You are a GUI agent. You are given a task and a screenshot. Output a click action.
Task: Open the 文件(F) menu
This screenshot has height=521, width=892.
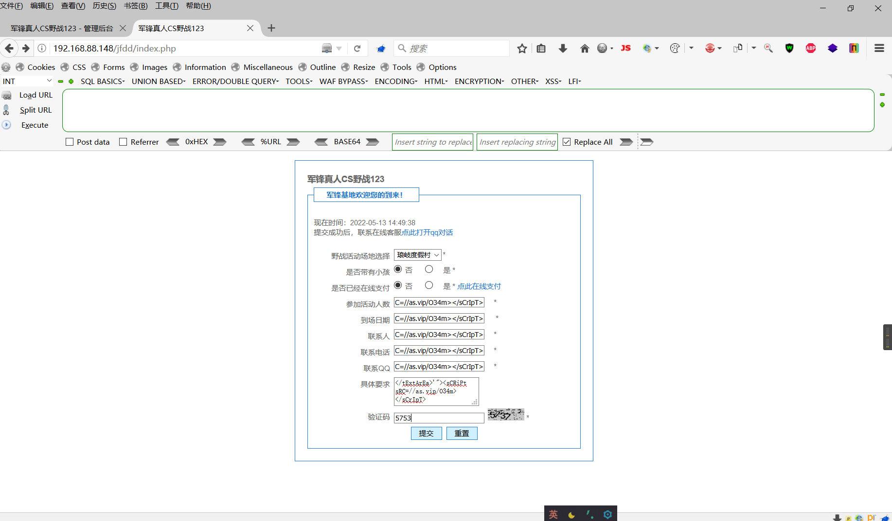point(12,6)
